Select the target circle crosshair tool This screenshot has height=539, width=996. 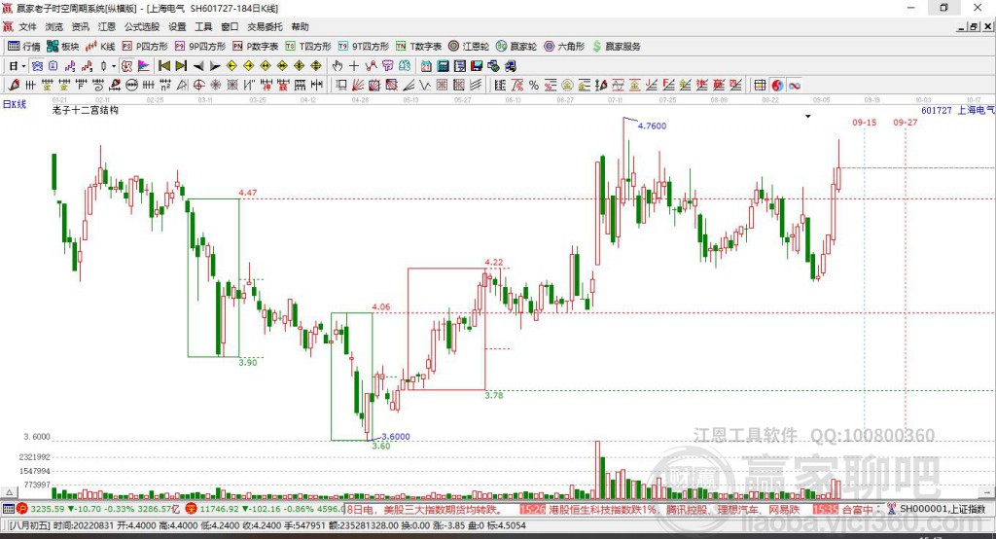(x=198, y=86)
